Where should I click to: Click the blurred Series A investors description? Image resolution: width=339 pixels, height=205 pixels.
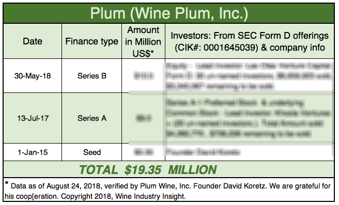click(248, 118)
